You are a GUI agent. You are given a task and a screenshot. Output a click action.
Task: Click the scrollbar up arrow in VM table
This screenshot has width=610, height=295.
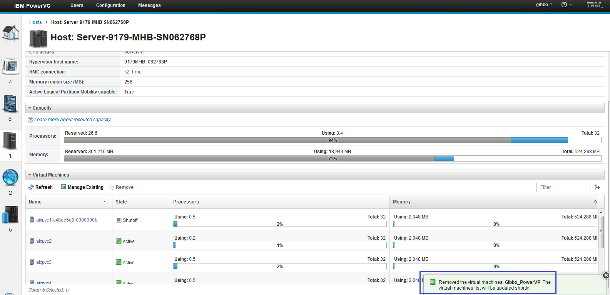tap(601, 212)
